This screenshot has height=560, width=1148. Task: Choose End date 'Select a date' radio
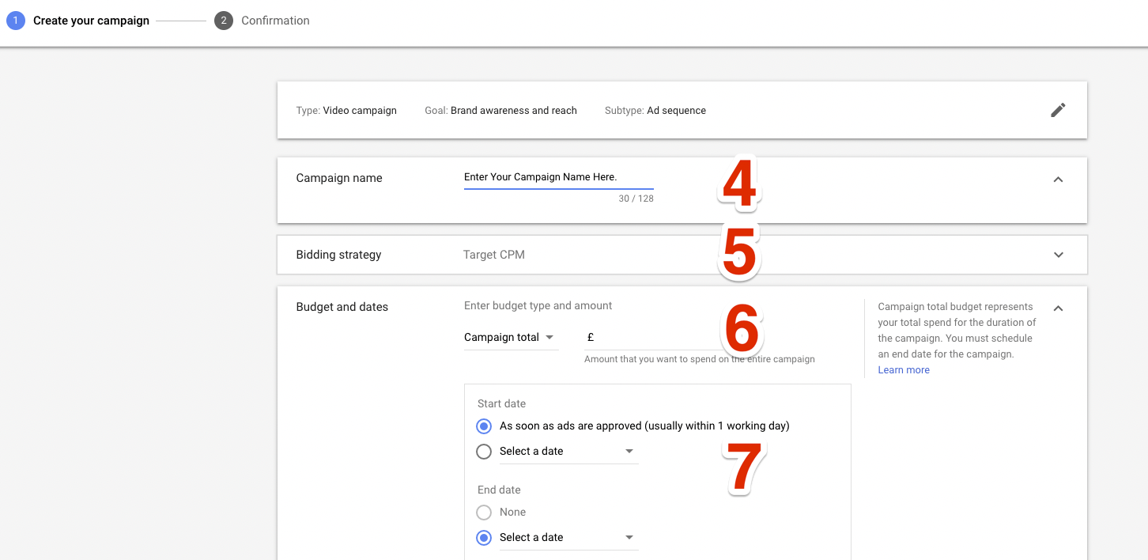[x=484, y=538]
